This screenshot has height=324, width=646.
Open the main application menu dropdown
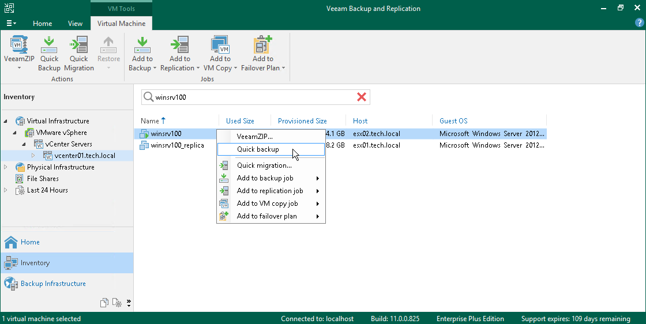click(x=11, y=24)
